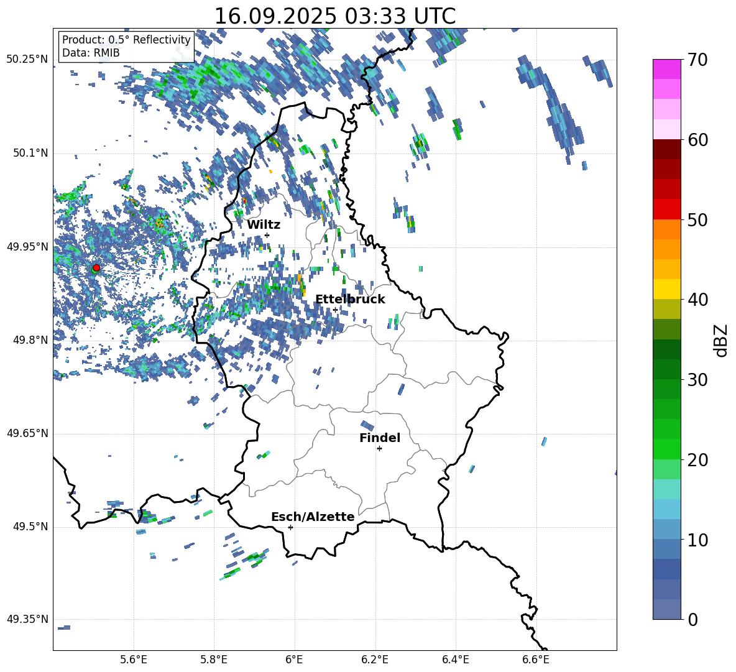Click the 49.95°N latitude label

[27, 247]
